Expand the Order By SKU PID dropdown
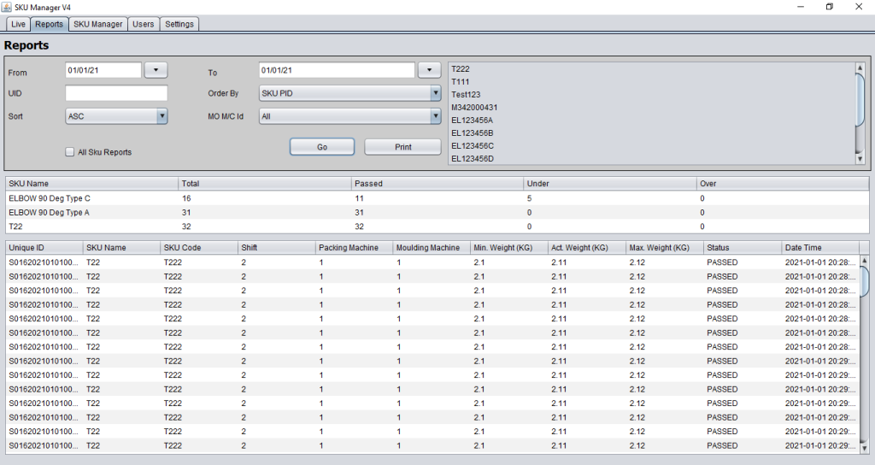This screenshot has height=465, width=875. (435, 93)
